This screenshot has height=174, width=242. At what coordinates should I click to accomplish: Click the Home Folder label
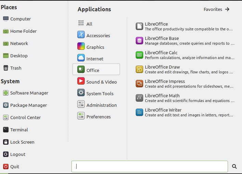click(23, 31)
